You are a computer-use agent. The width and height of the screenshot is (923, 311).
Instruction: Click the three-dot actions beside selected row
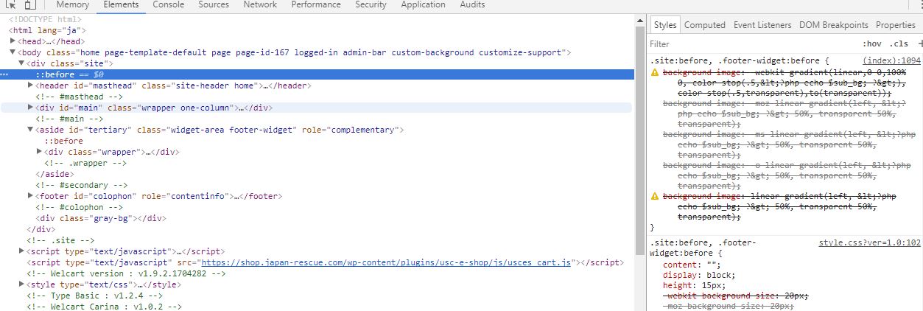[4, 74]
